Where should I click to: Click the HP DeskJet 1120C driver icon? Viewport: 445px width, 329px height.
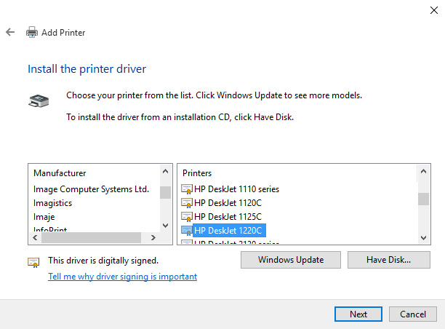click(187, 203)
